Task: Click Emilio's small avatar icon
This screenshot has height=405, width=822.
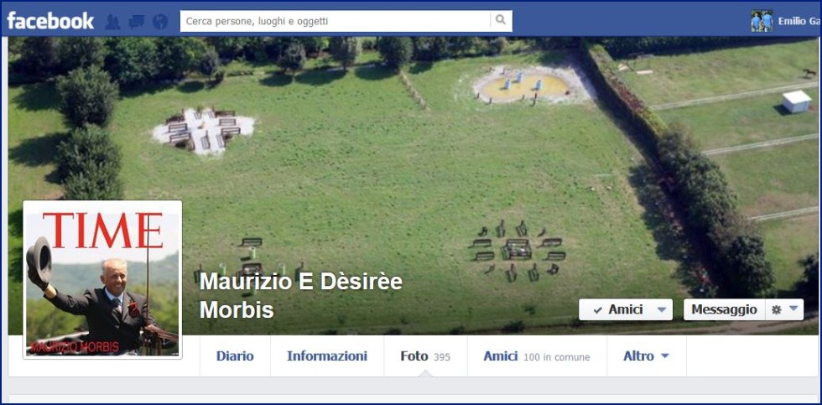Action: (x=762, y=21)
